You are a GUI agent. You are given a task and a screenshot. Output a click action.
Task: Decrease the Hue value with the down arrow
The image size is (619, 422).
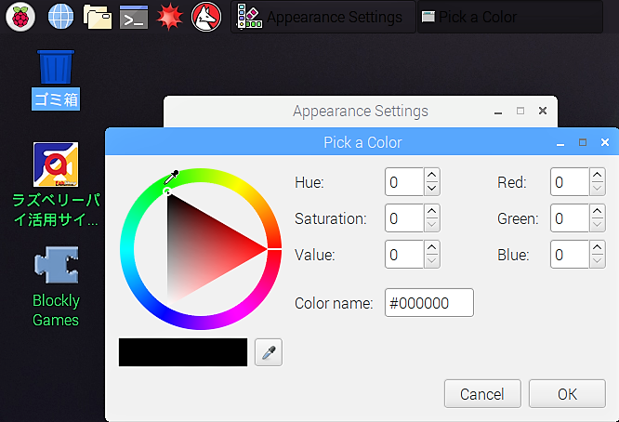pos(432,189)
